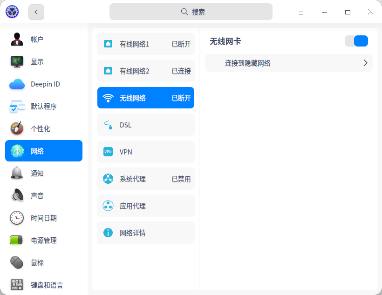The height and width of the screenshot is (295, 382).
Task: Click the 有线网络2 ethernet icon
Action: click(108, 71)
